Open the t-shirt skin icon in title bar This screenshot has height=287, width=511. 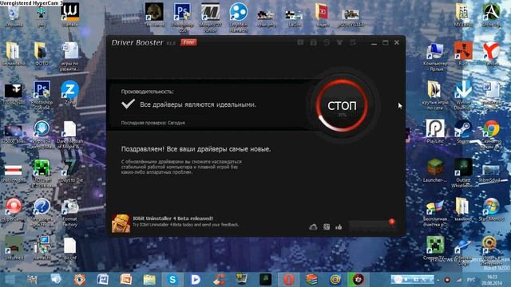pos(339,42)
